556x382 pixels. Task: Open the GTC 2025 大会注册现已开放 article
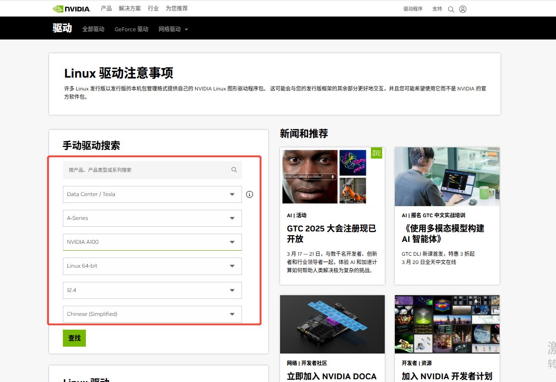pos(331,234)
